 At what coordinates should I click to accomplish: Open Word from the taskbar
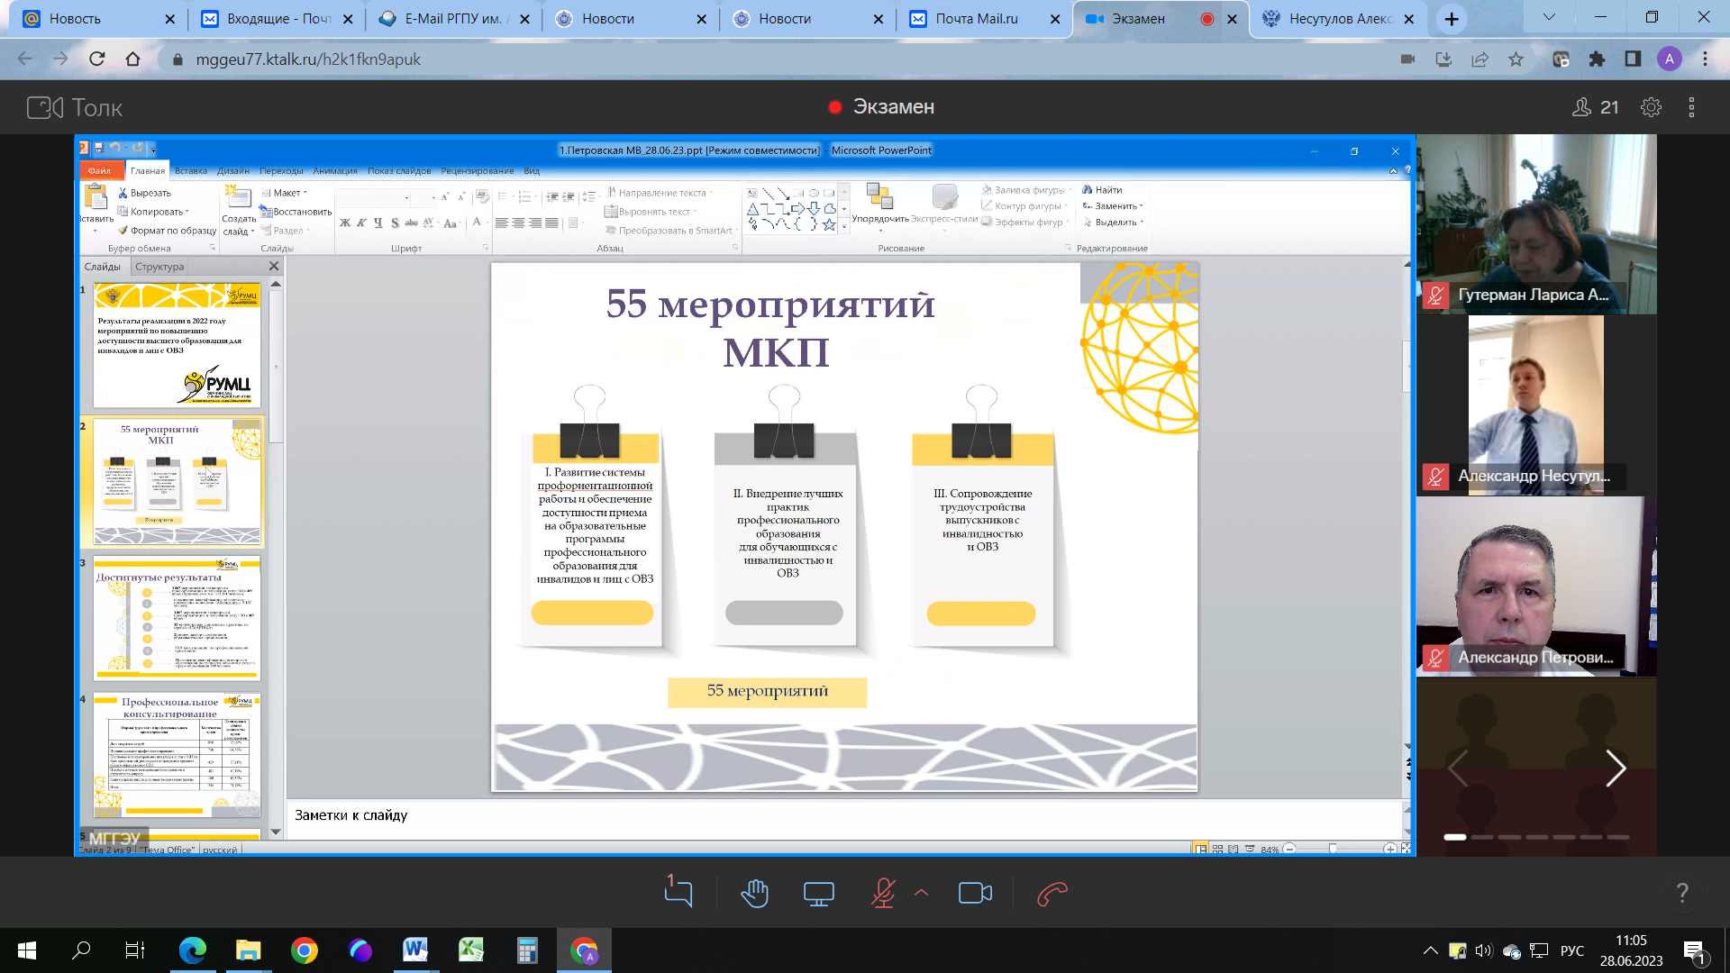(x=414, y=950)
